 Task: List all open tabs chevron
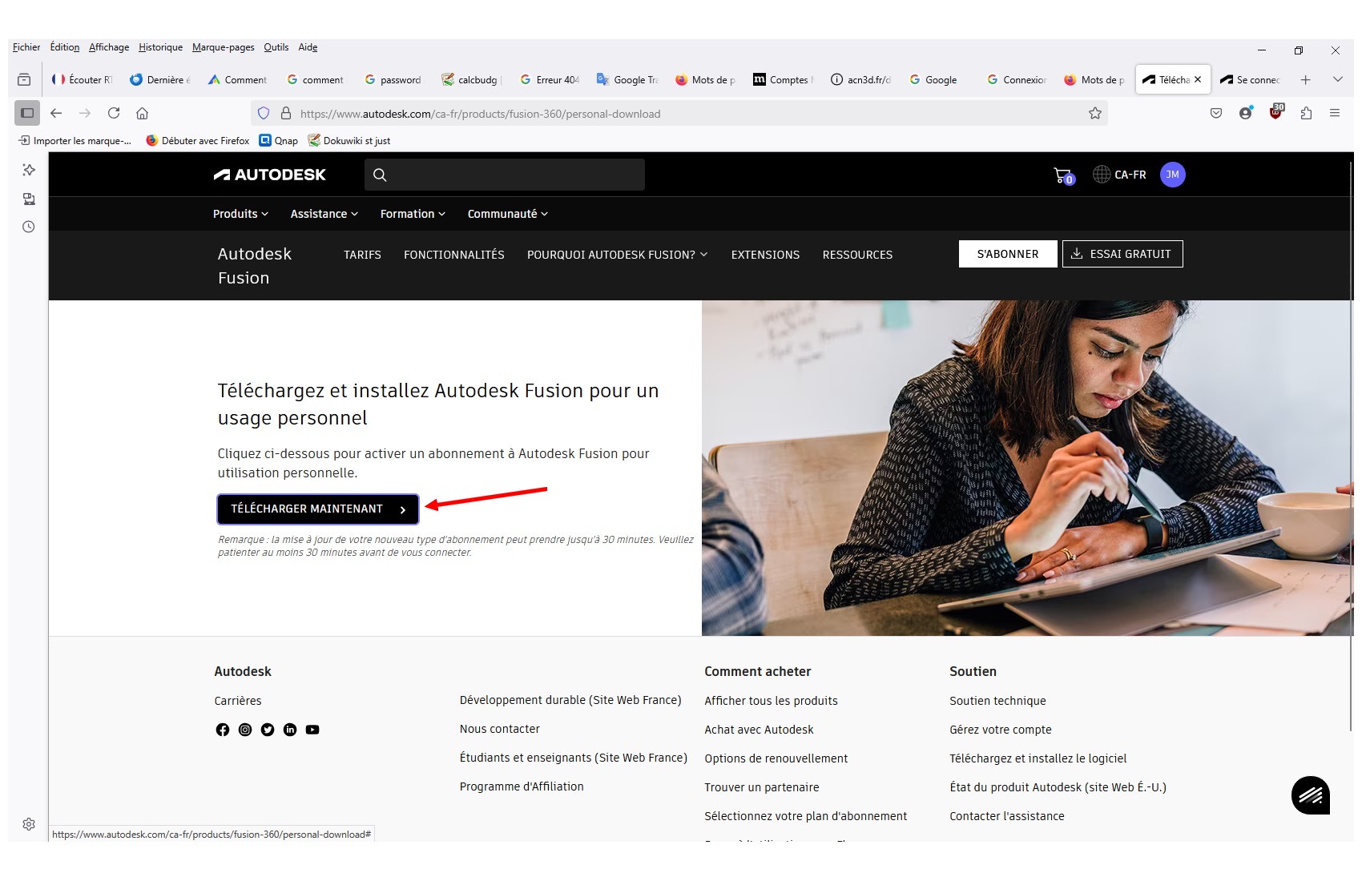(1337, 79)
